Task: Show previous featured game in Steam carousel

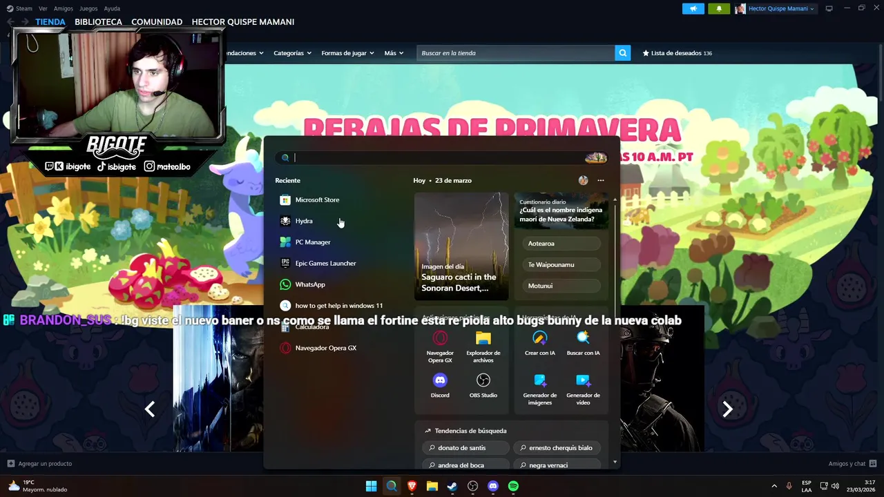Action: click(150, 409)
